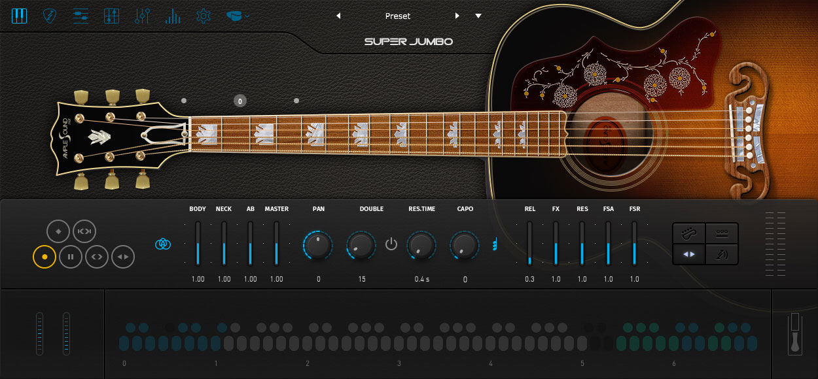The image size is (818, 379).
Task: Click the keyboard key at octave 3
Action: [x=399, y=344]
